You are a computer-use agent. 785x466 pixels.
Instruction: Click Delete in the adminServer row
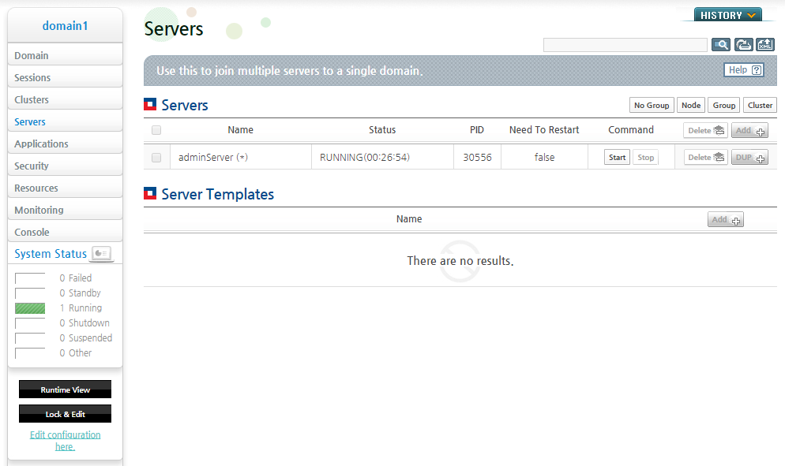[x=705, y=158]
